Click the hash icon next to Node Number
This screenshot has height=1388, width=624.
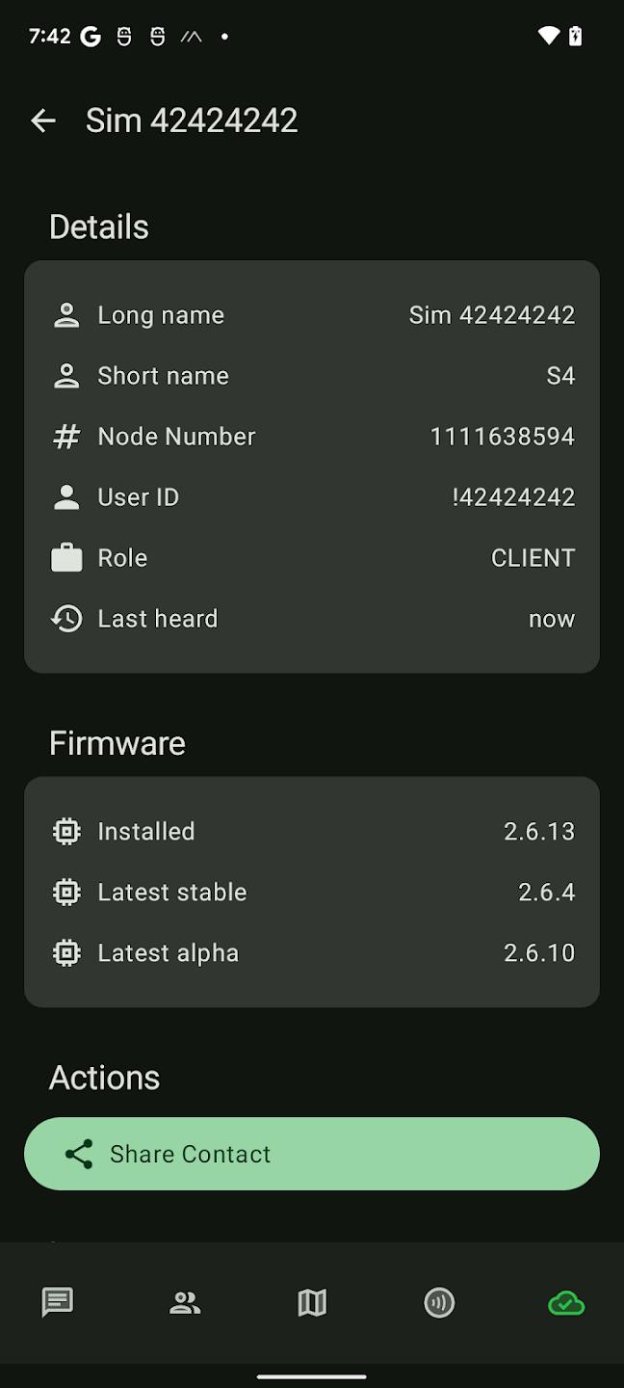click(65, 436)
